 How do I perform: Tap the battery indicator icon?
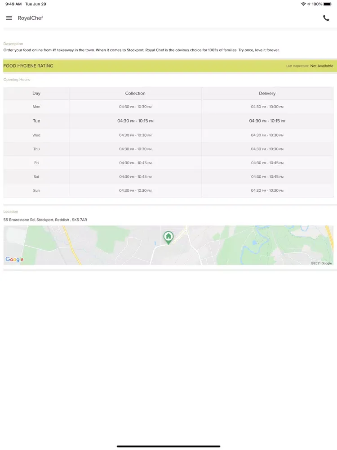pyautogui.click(x=328, y=4)
